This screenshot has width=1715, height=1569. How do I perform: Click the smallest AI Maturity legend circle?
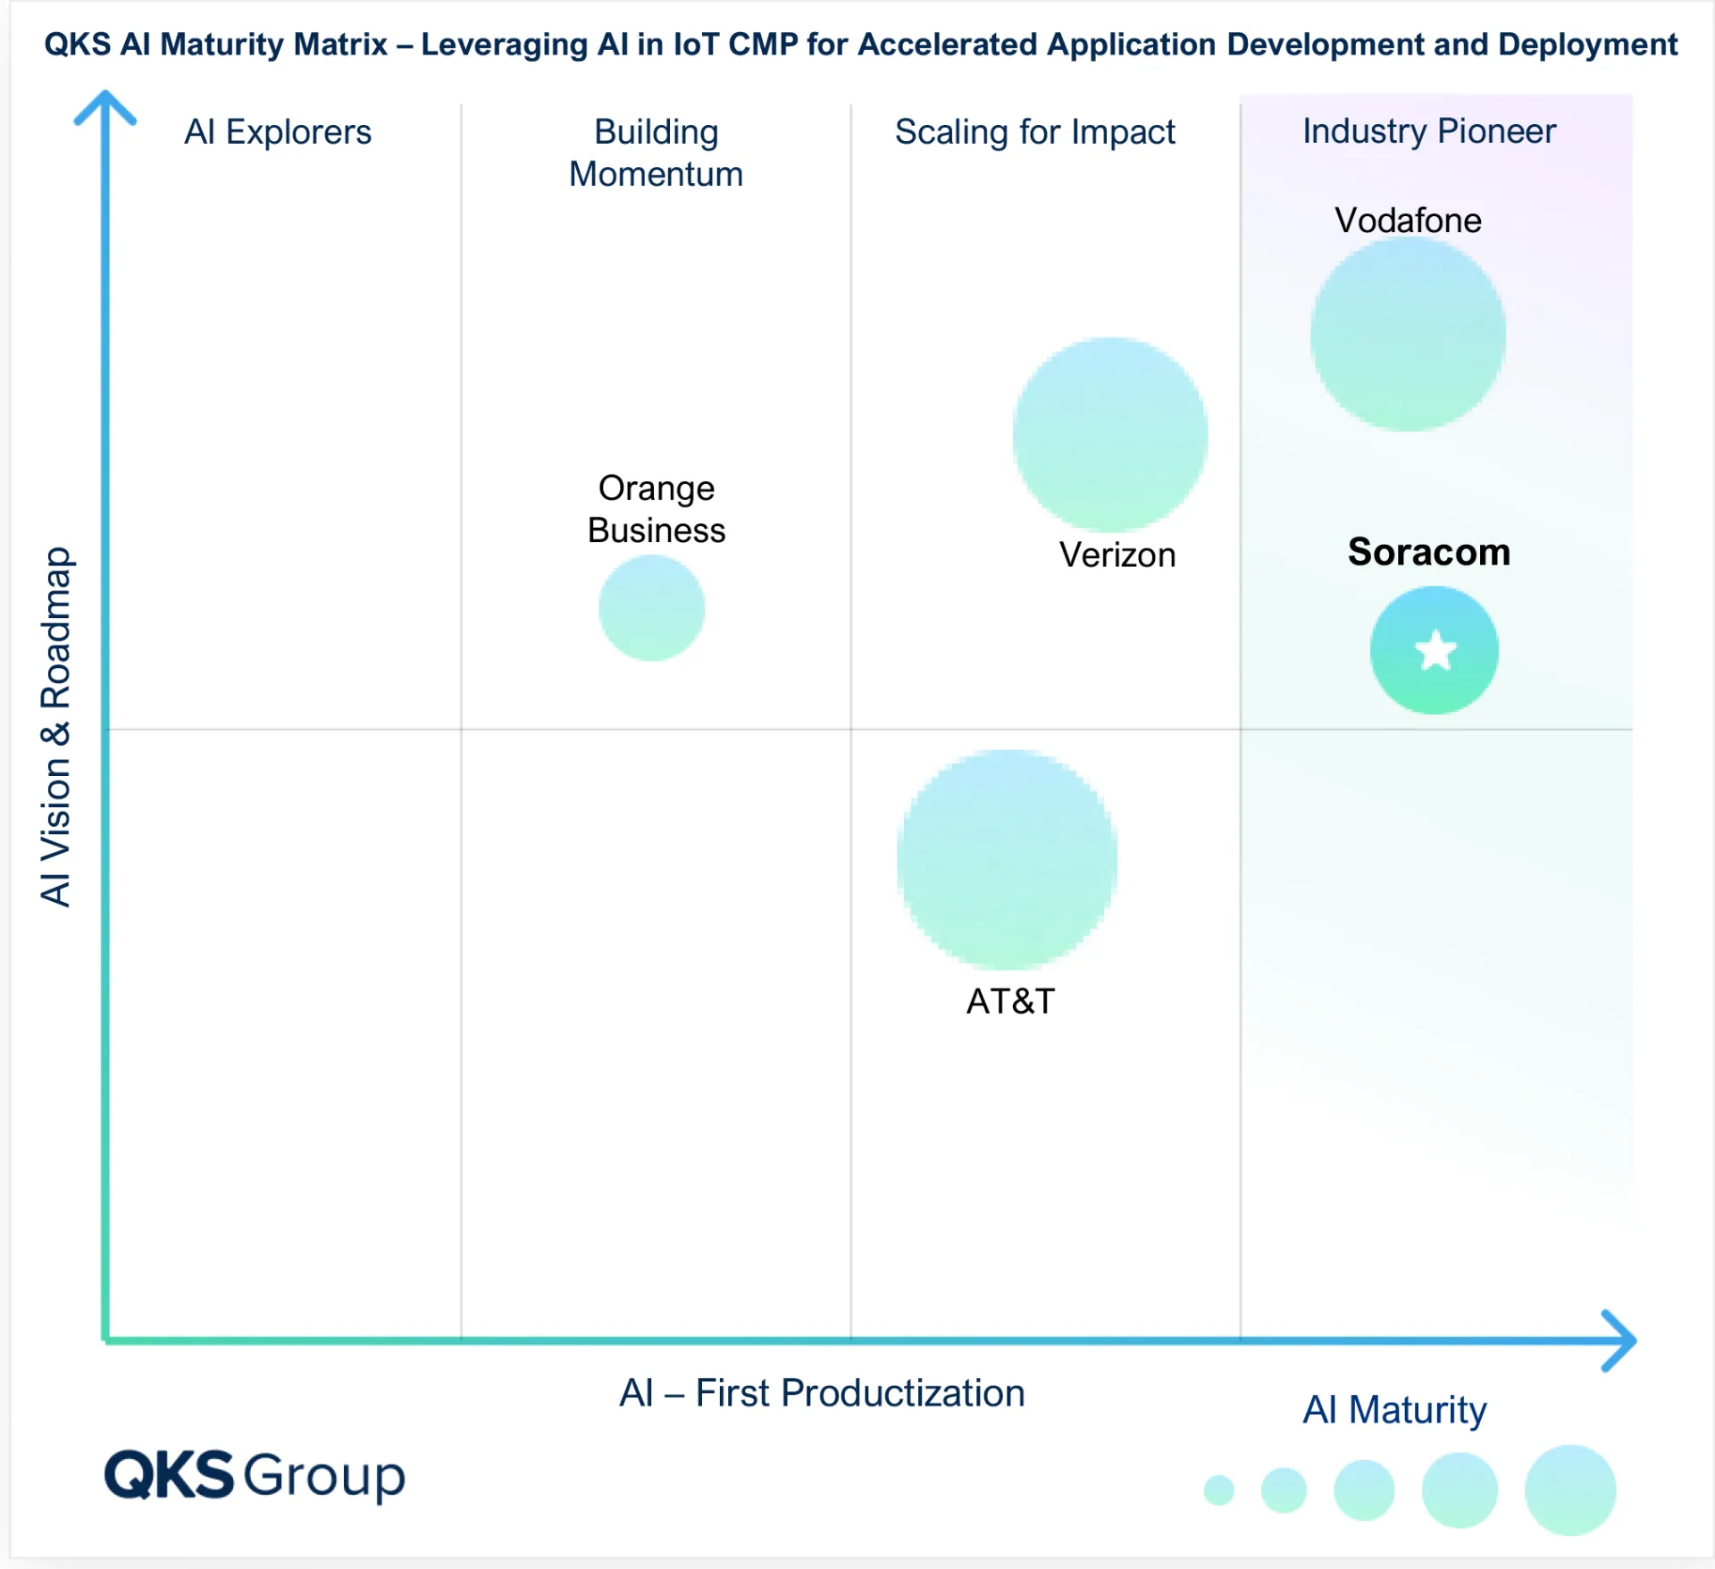point(1219,1490)
